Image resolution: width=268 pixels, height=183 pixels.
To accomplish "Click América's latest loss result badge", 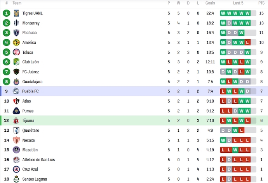I will point(247,42).
